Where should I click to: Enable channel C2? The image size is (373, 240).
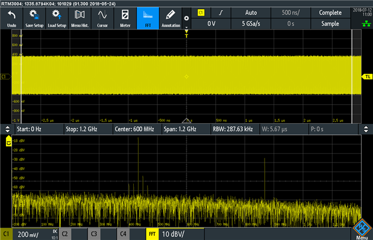[x=64, y=234]
